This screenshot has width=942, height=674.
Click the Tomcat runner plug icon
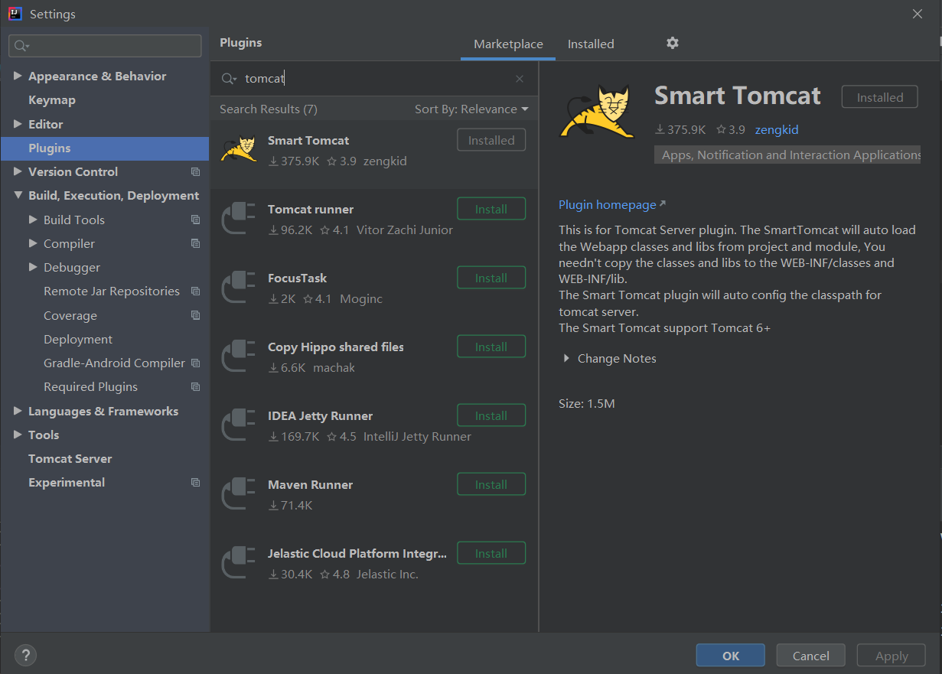click(239, 218)
